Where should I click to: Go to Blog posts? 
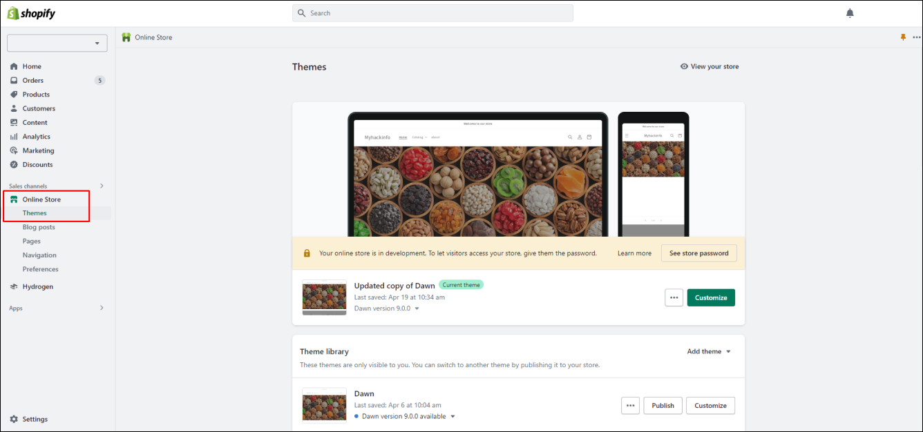(x=39, y=227)
